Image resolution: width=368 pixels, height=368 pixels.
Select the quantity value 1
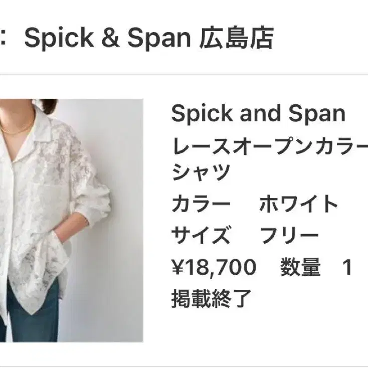point(347,267)
